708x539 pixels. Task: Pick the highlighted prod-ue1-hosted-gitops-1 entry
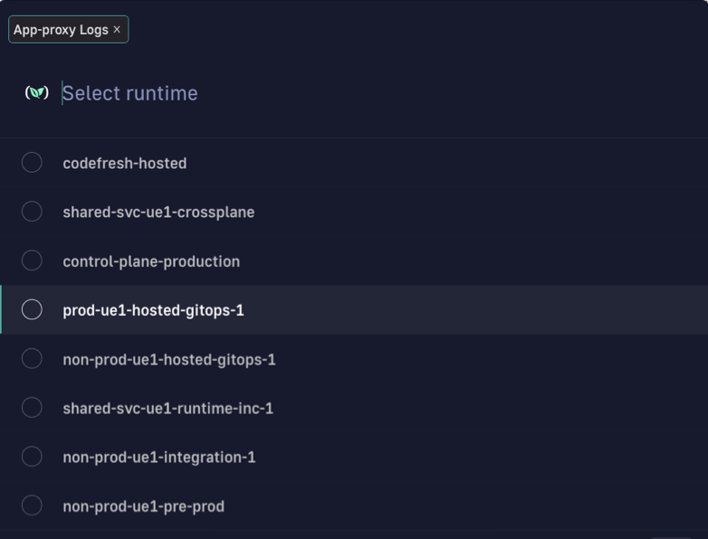[x=153, y=310]
